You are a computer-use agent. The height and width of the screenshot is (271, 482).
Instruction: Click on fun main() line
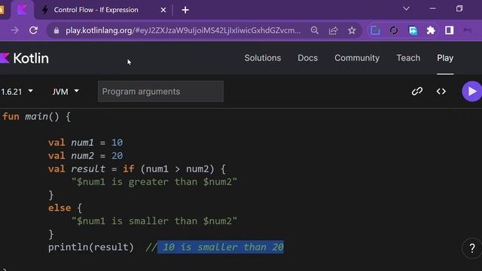tap(36, 117)
